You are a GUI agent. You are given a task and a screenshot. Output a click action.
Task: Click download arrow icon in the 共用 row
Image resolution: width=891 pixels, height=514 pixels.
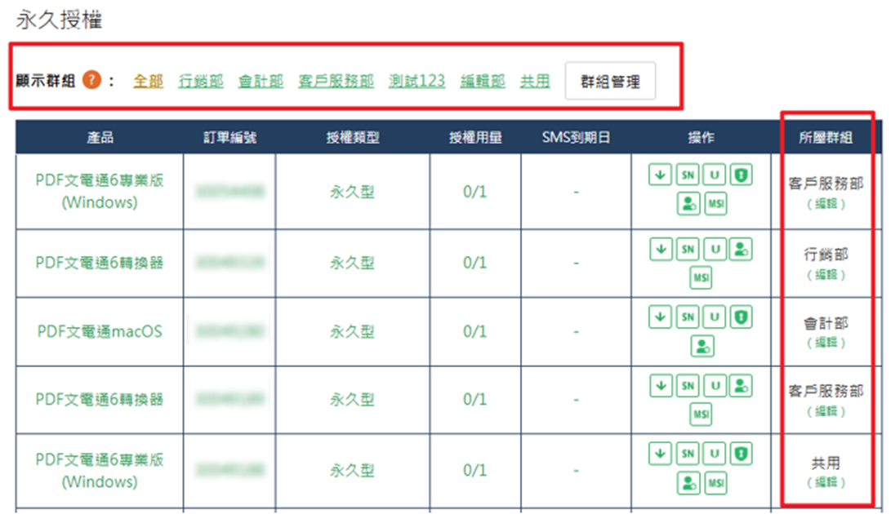661,454
